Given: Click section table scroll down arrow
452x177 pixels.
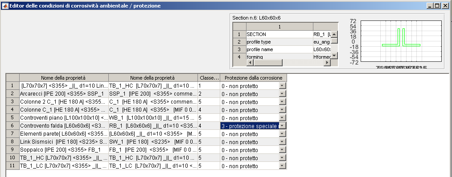Looking at the screenshot, I should [x=334, y=56].
